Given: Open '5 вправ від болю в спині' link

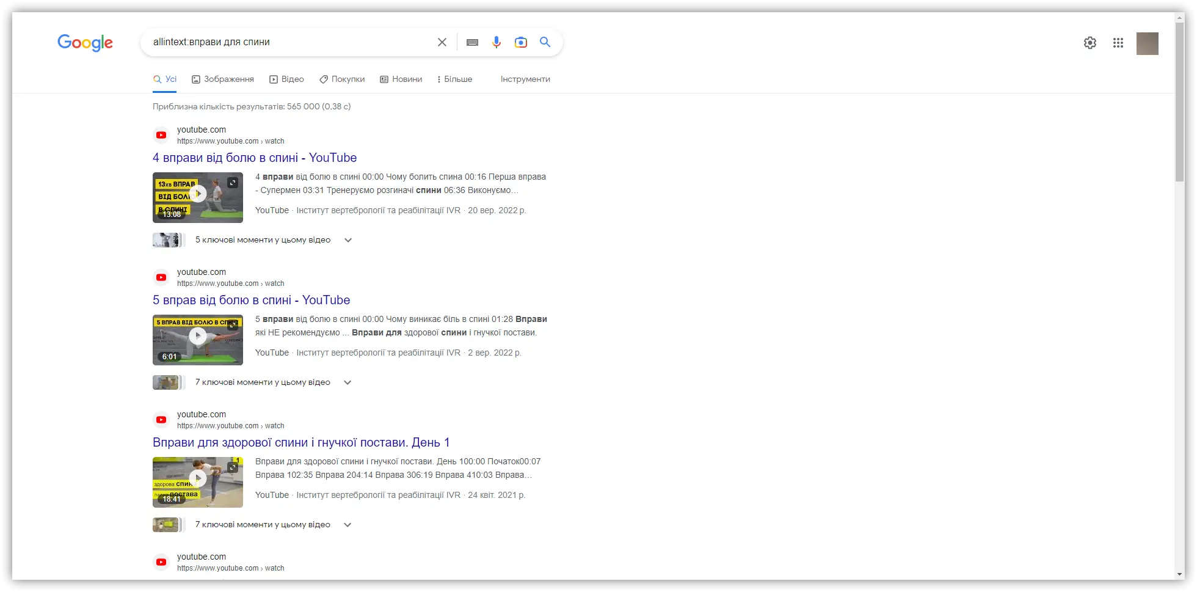Looking at the screenshot, I should tap(251, 300).
